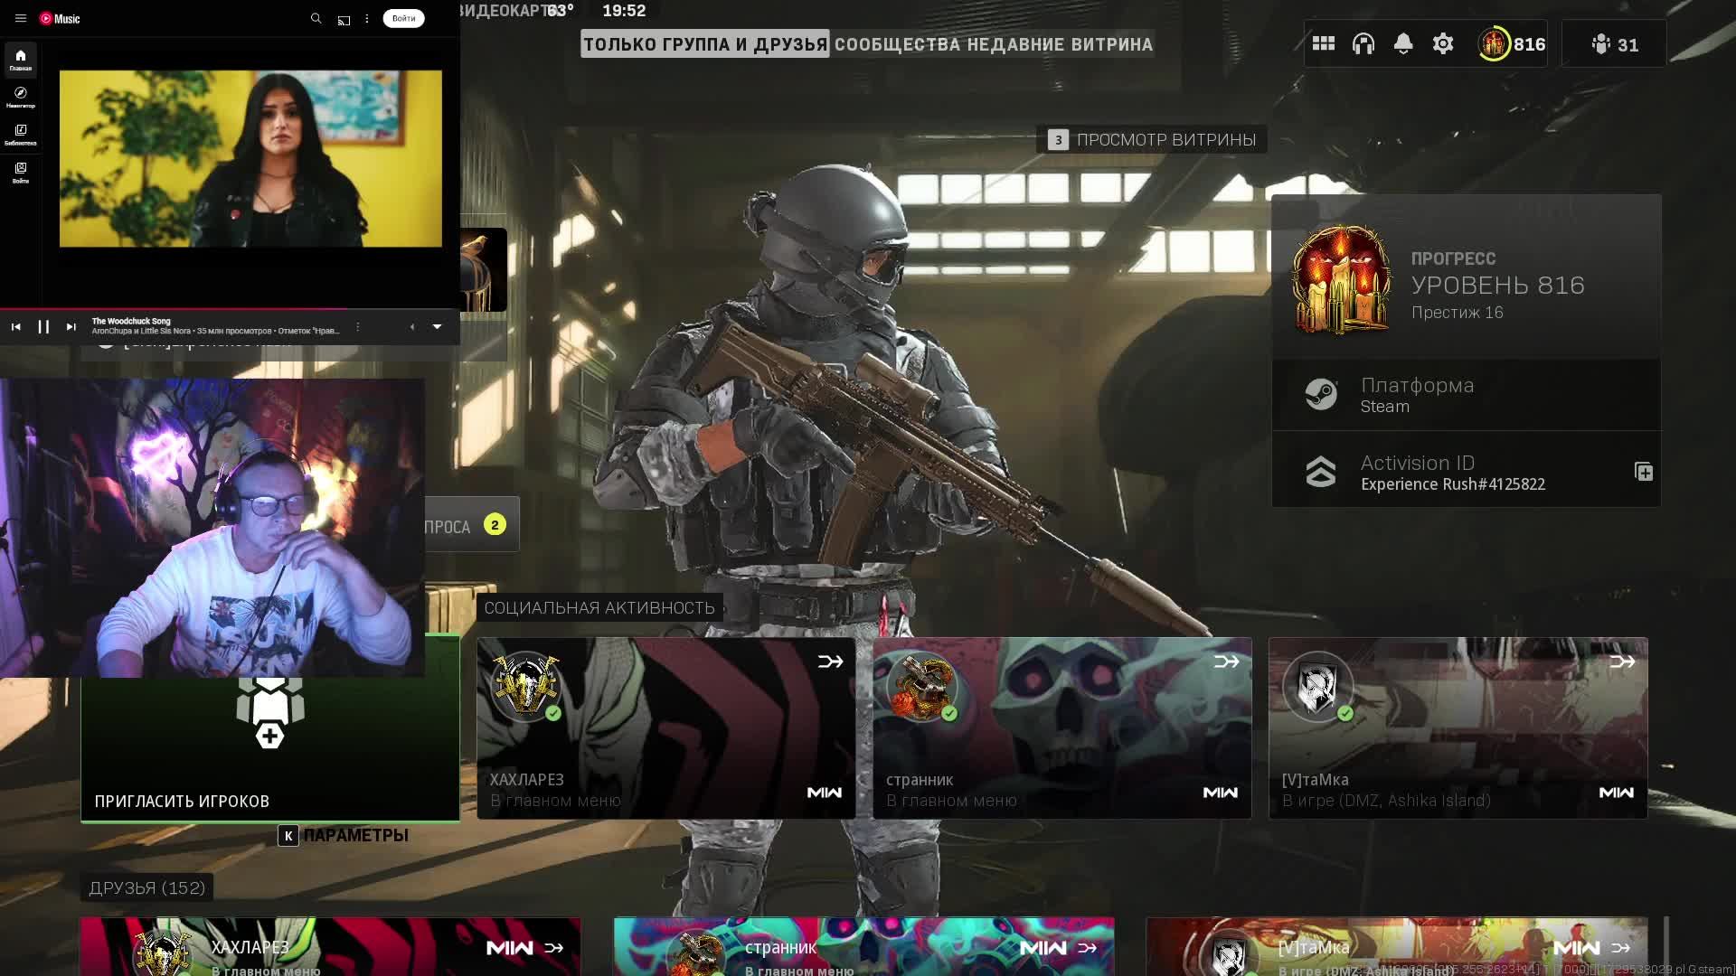The image size is (1736, 976).
Task: Click join arrow on ХАХЛАРЕЗ activity card
Action: tap(830, 662)
